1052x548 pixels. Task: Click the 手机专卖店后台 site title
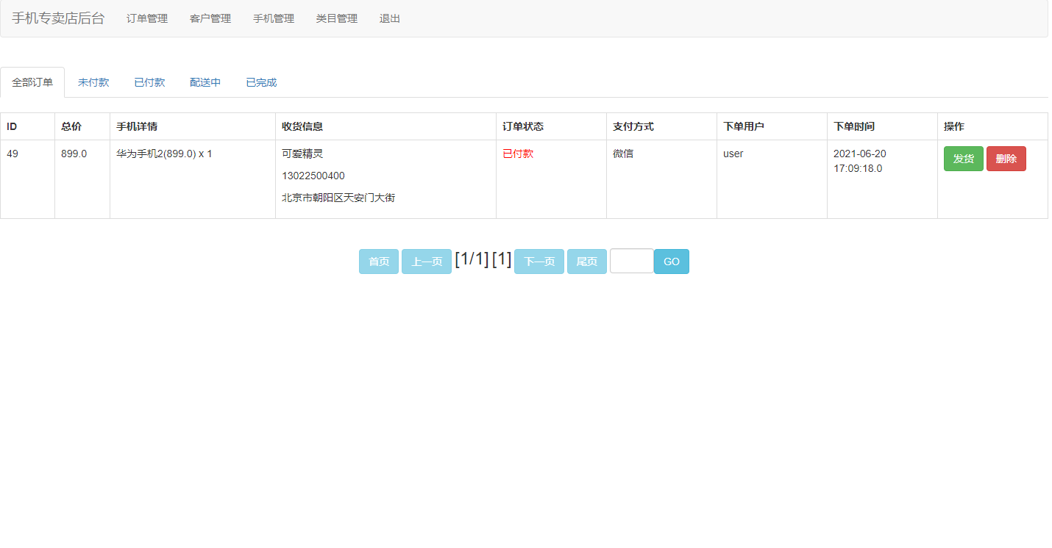coord(57,18)
